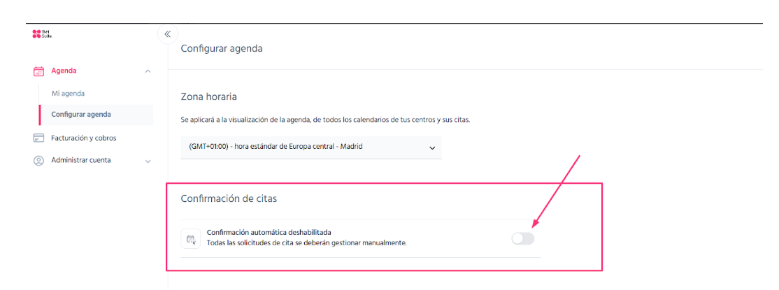Screen dimensions: 779x290
Task: Open Mi agenda in the sidebar
Action: [x=68, y=94]
